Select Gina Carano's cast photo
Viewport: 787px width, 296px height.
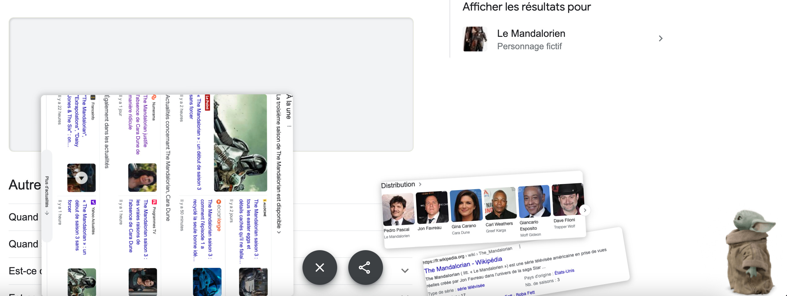pos(466,205)
